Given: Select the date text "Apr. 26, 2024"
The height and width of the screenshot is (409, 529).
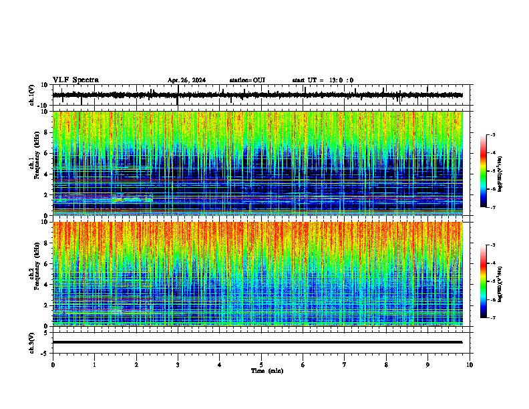Looking at the screenshot, I should click(186, 80).
